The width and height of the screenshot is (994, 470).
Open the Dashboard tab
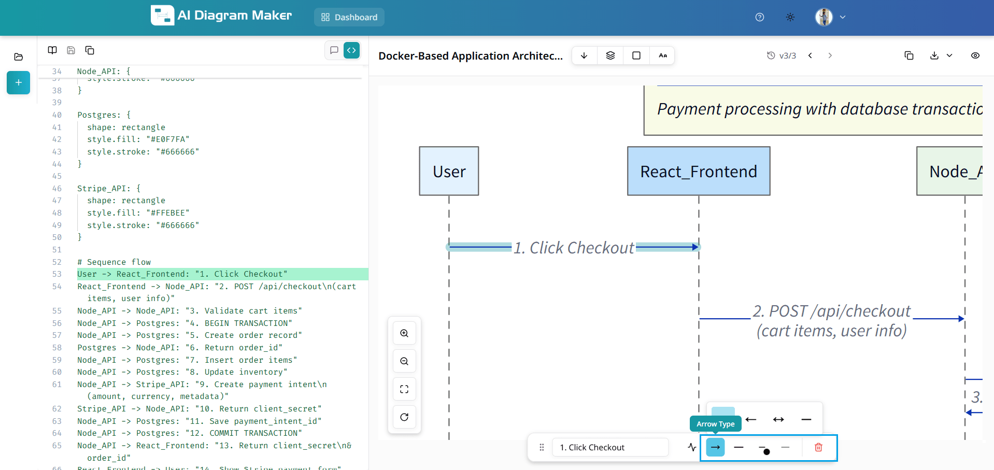pyautogui.click(x=349, y=17)
